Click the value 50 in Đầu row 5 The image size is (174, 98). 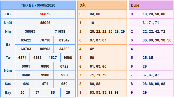coord(92,58)
